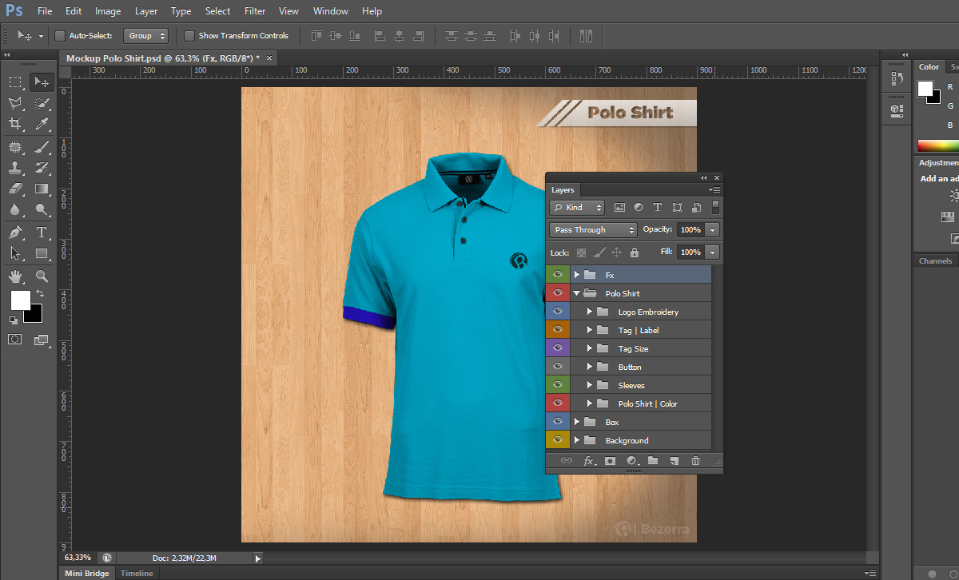Select the Dodge tool
The height and width of the screenshot is (580, 959).
(x=42, y=210)
